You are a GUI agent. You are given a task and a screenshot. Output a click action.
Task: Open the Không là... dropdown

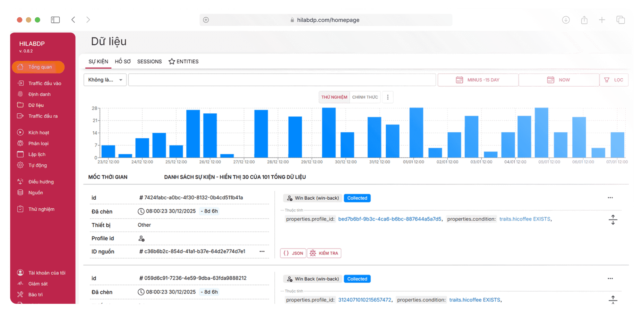(x=105, y=80)
